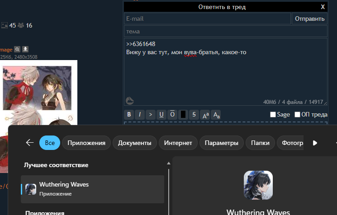Open the Wuthering Waves best match result
This screenshot has height=215, width=337.
92,189
